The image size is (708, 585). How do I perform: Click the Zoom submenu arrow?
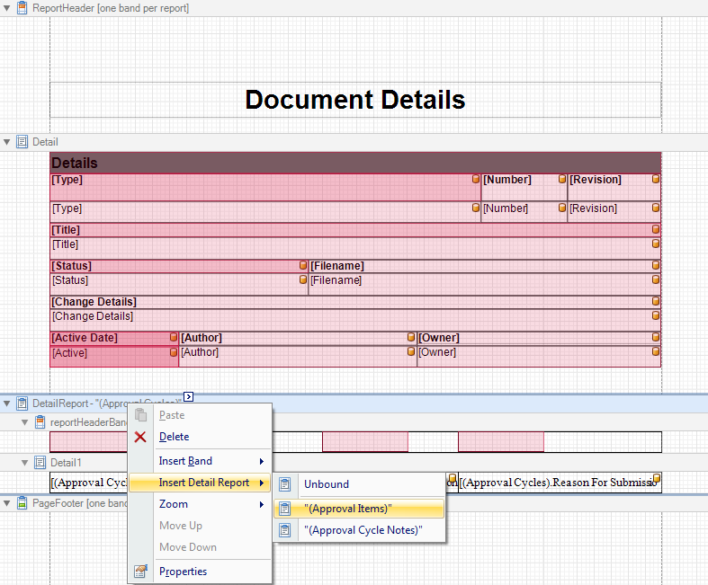click(262, 504)
